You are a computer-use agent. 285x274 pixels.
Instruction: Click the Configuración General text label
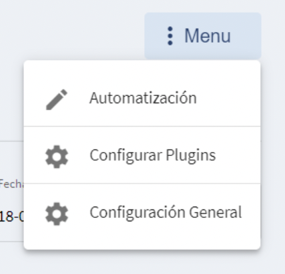click(x=166, y=212)
